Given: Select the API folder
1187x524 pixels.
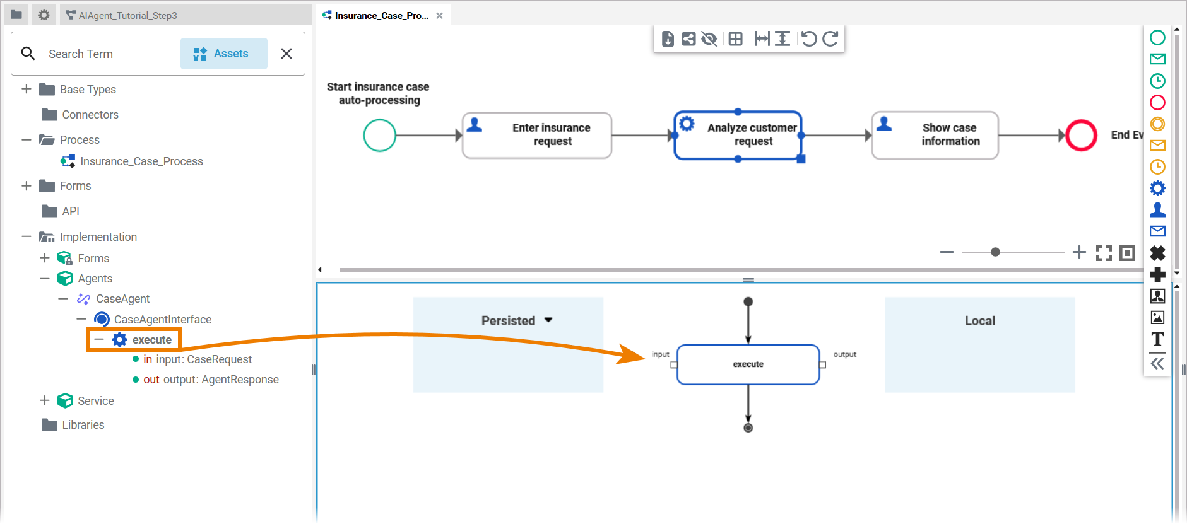Looking at the screenshot, I should [x=61, y=211].
